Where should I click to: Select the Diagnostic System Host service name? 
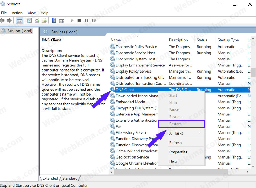click(136, 59)
